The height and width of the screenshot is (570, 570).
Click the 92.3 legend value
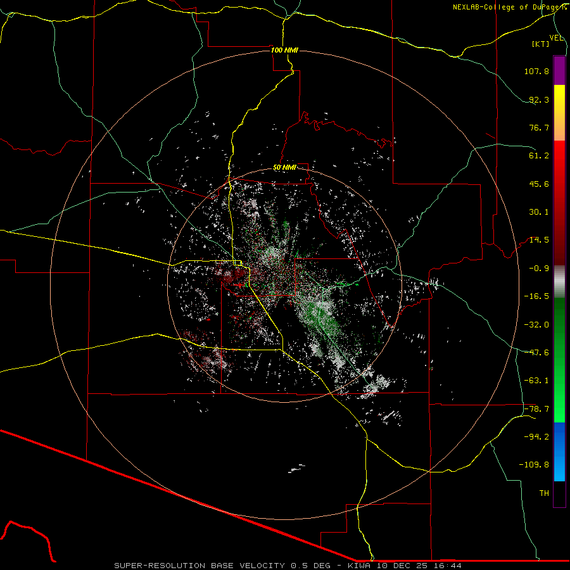tap(539, 99)
